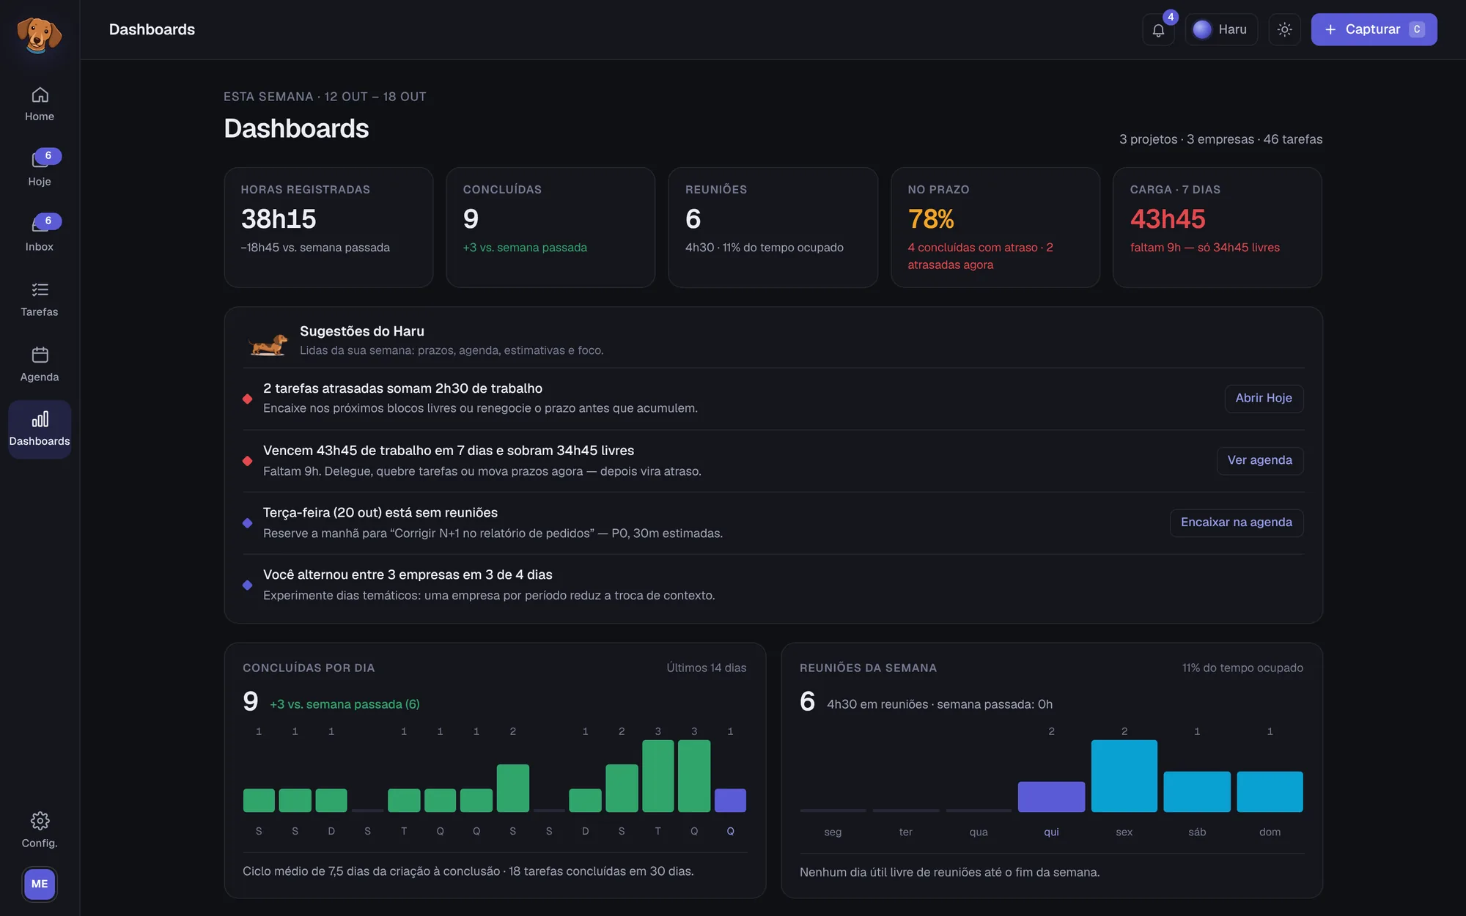The image size is (1466, 916).
Task: Click the Ver agenda button
Action: [1259, 460]
